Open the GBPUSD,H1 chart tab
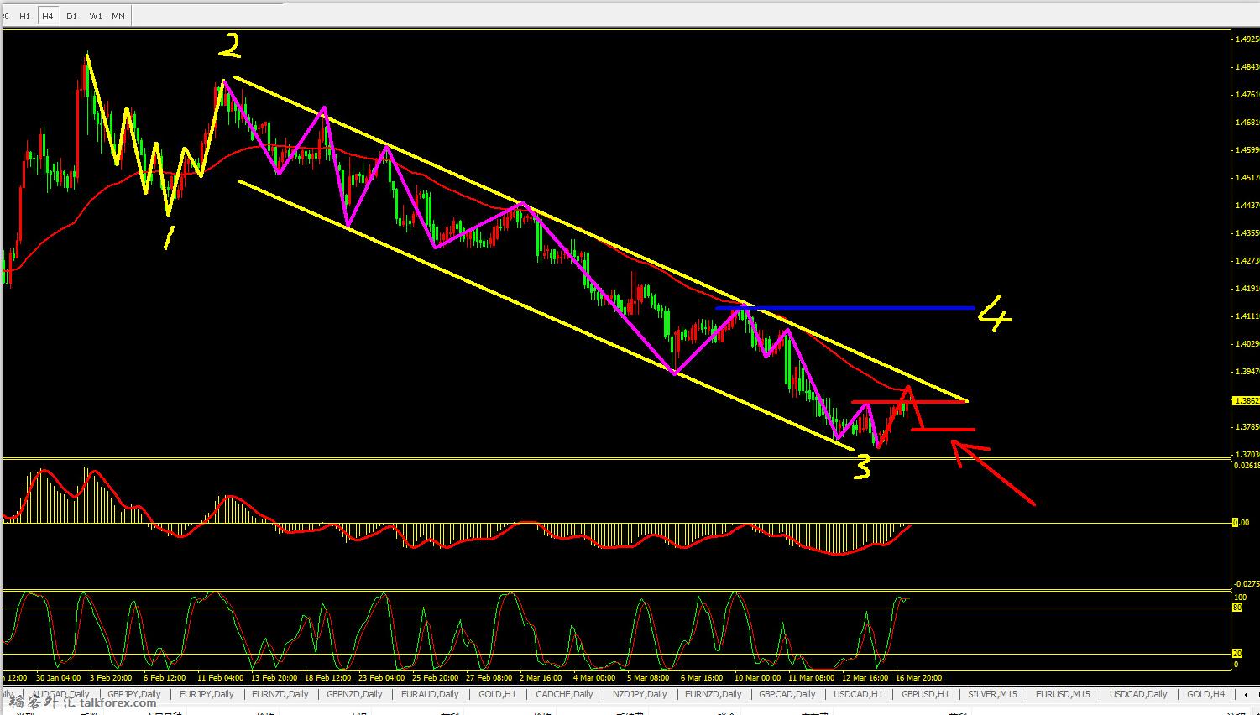Viewport: 1260px width, 715px height. (x=925, y=694)
